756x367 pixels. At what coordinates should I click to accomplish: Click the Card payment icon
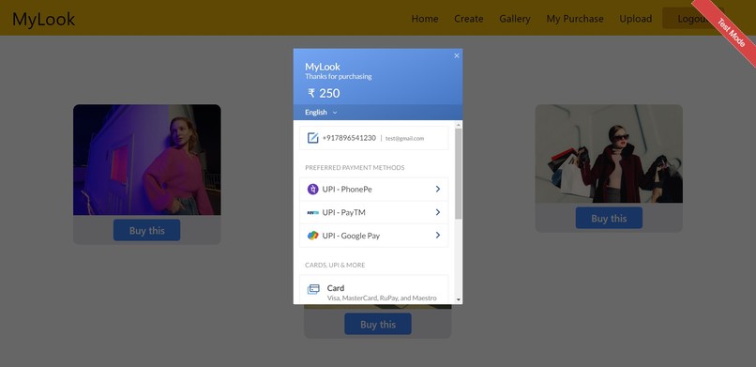click(313, 289)
